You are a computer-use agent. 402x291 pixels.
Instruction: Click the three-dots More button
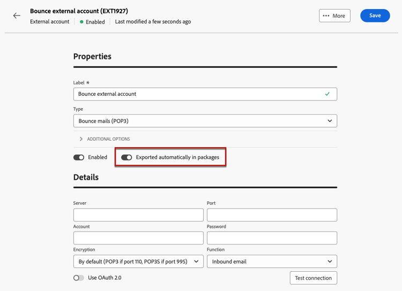point(334,16)
